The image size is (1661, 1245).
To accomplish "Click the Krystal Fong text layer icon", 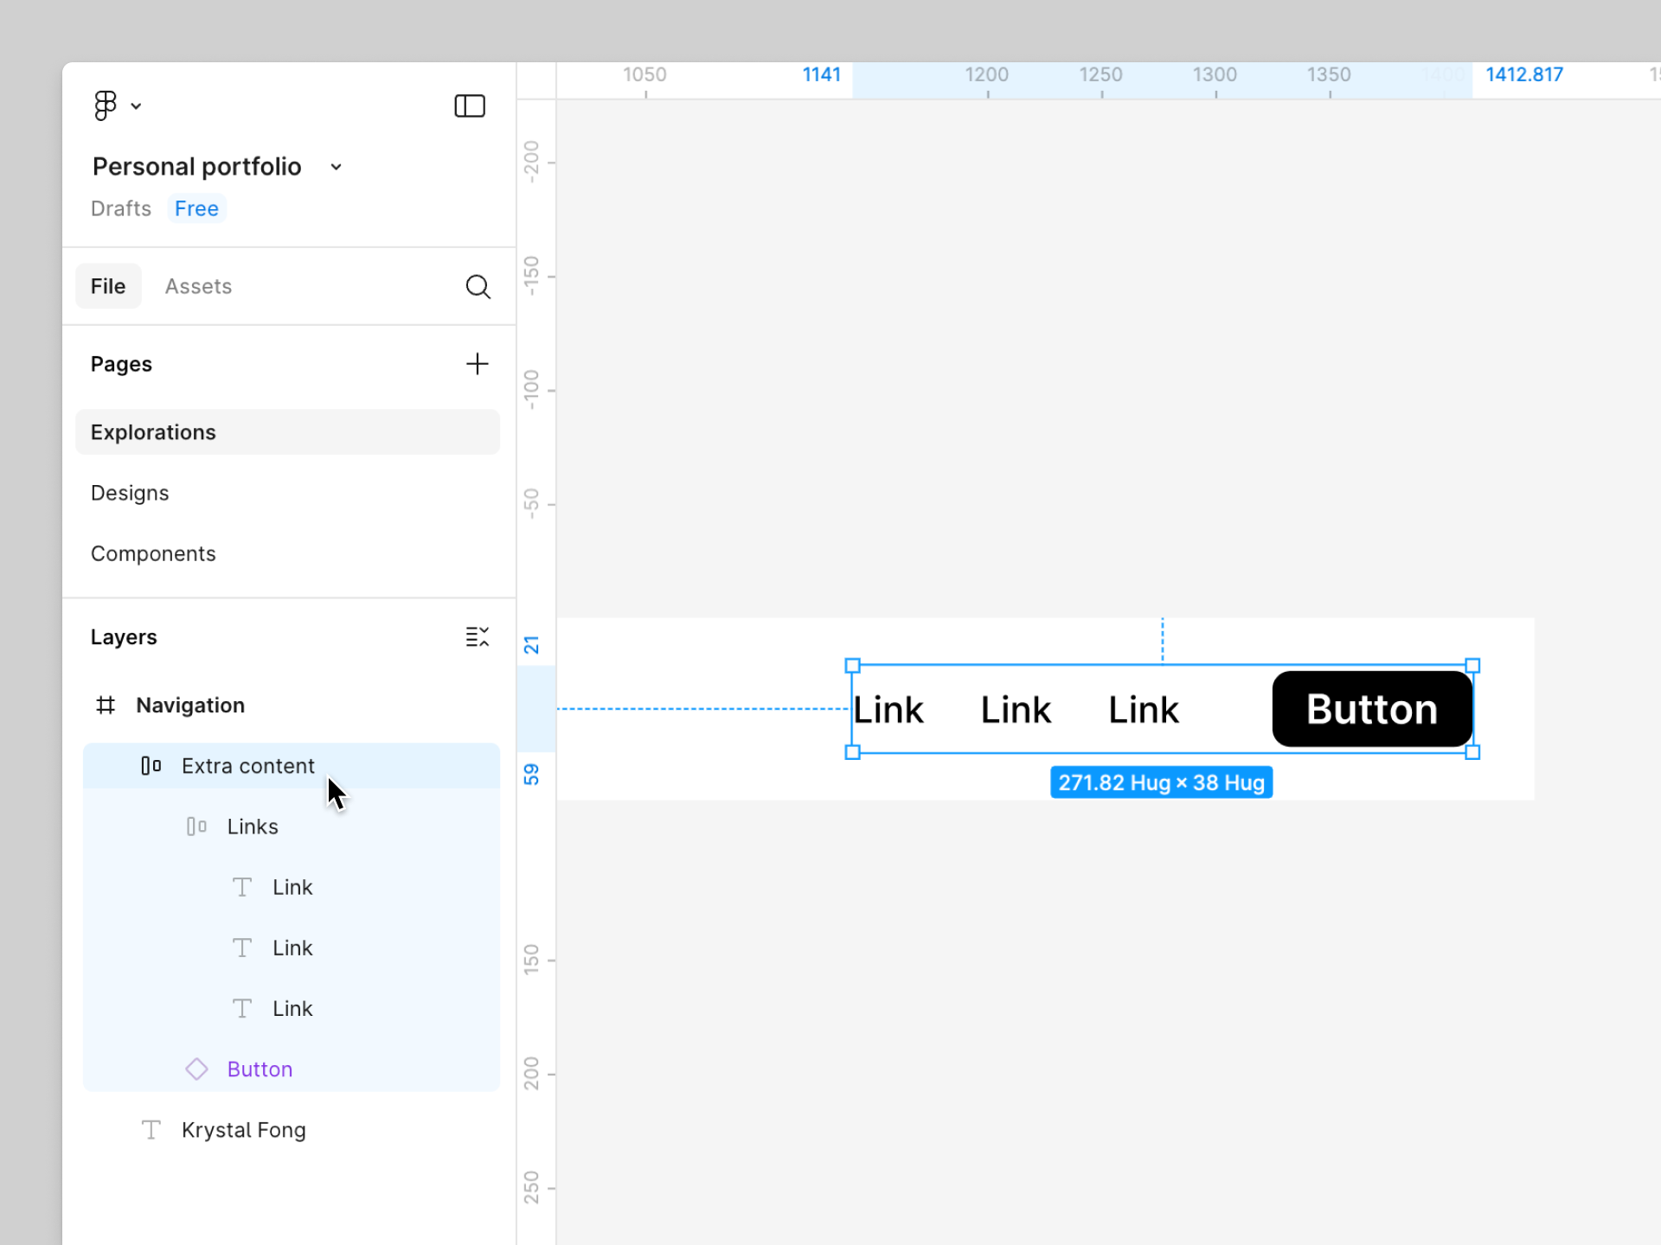I will tap(151, 1130).
